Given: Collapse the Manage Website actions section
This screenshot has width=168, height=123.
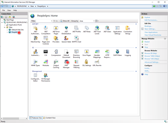Looking at the screenshot, I should 165,39.
